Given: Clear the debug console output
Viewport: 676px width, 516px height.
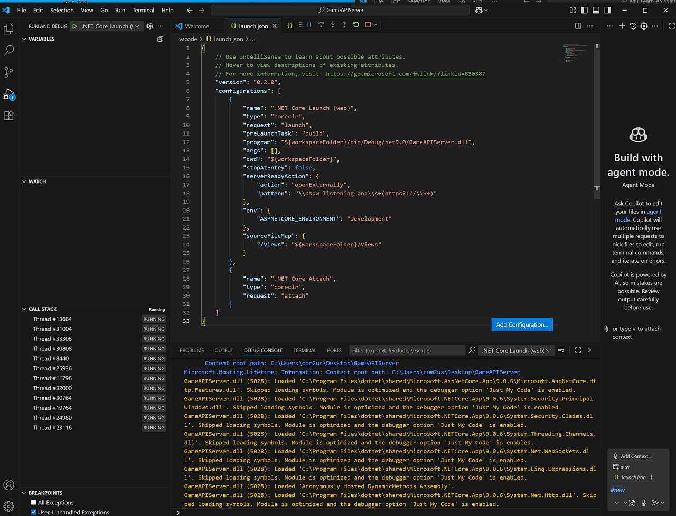Looking at the screenshot, I should [561, 350].
